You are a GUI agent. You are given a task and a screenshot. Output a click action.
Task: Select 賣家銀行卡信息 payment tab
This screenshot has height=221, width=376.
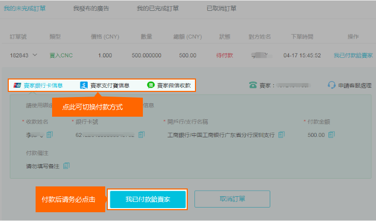[43, 85]
